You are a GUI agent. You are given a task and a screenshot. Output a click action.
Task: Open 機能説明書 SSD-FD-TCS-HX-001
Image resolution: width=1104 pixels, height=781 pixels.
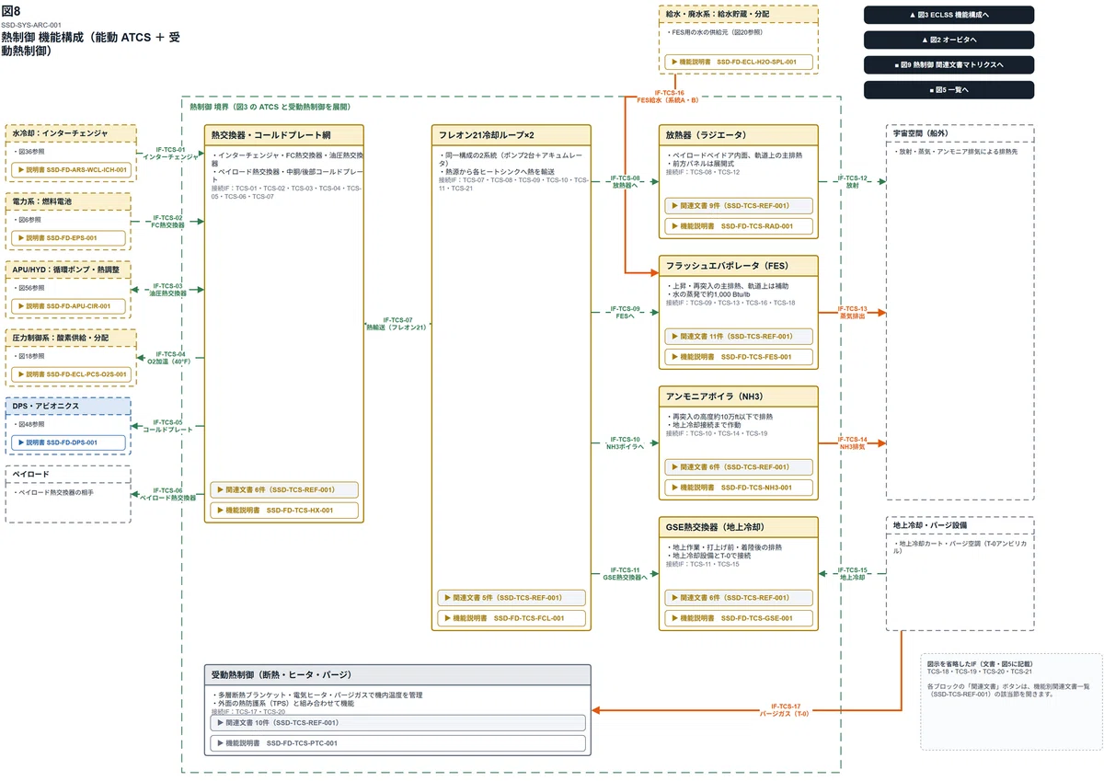[x=284, y=510]
